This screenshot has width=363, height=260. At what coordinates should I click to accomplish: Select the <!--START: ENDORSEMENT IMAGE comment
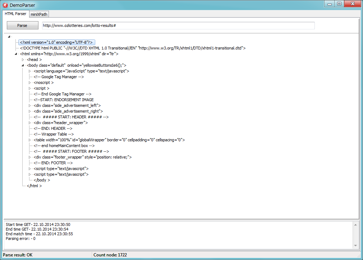tap(64, 100)
